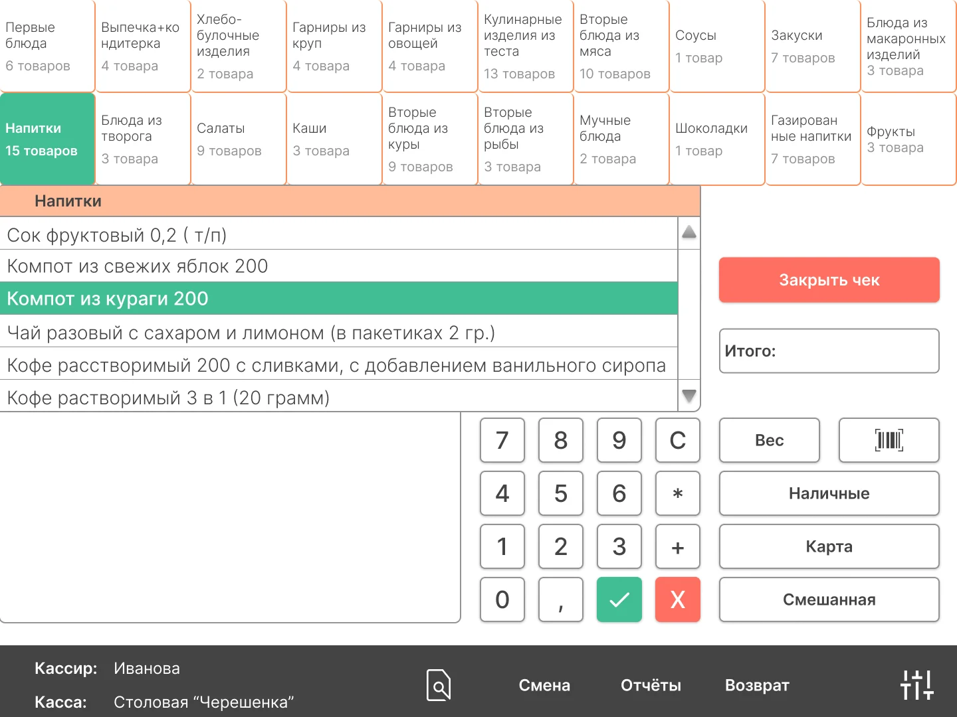
Task: Open Блюда из макаронных изделий category
Action: coord(909,46)
